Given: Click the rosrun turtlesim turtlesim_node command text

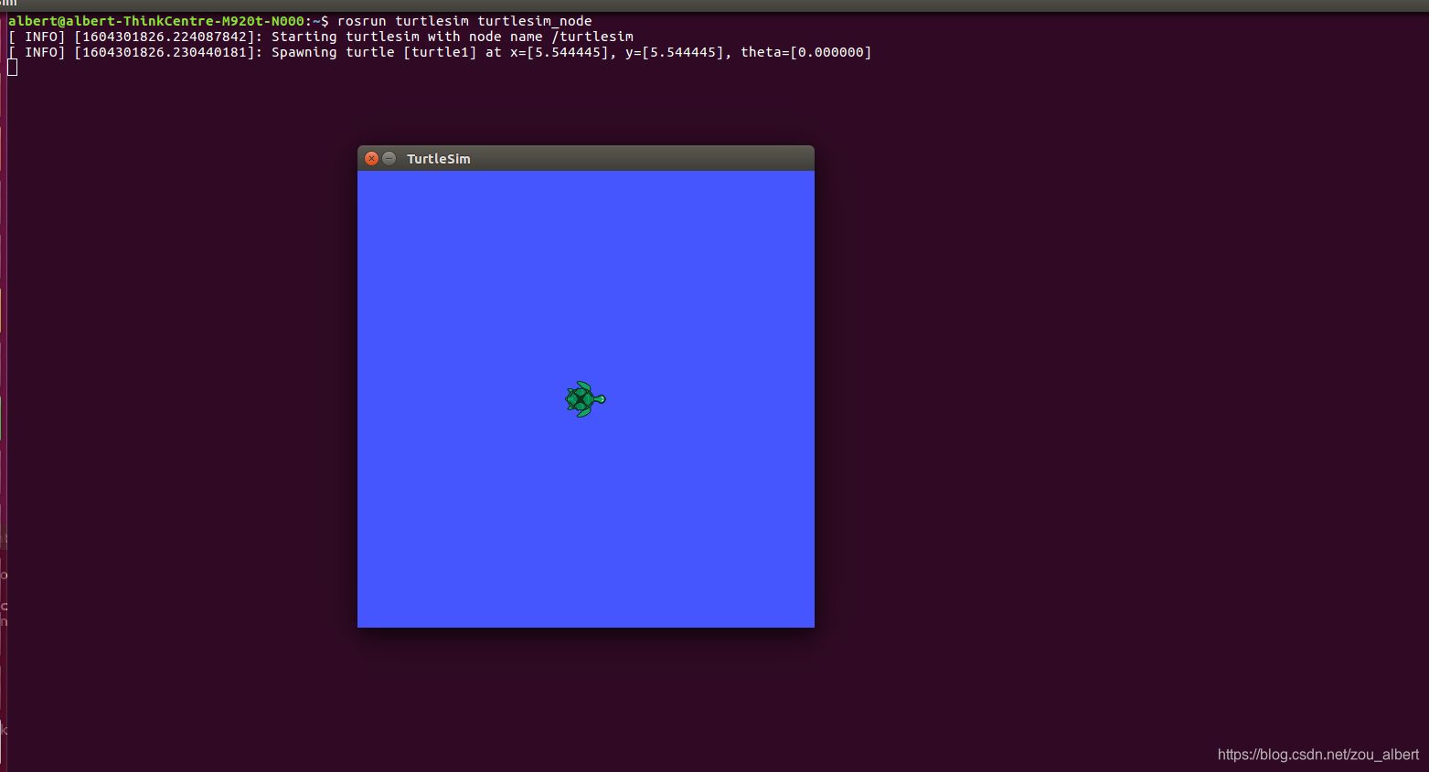Looking at the screenshot, I should (464, 21).
